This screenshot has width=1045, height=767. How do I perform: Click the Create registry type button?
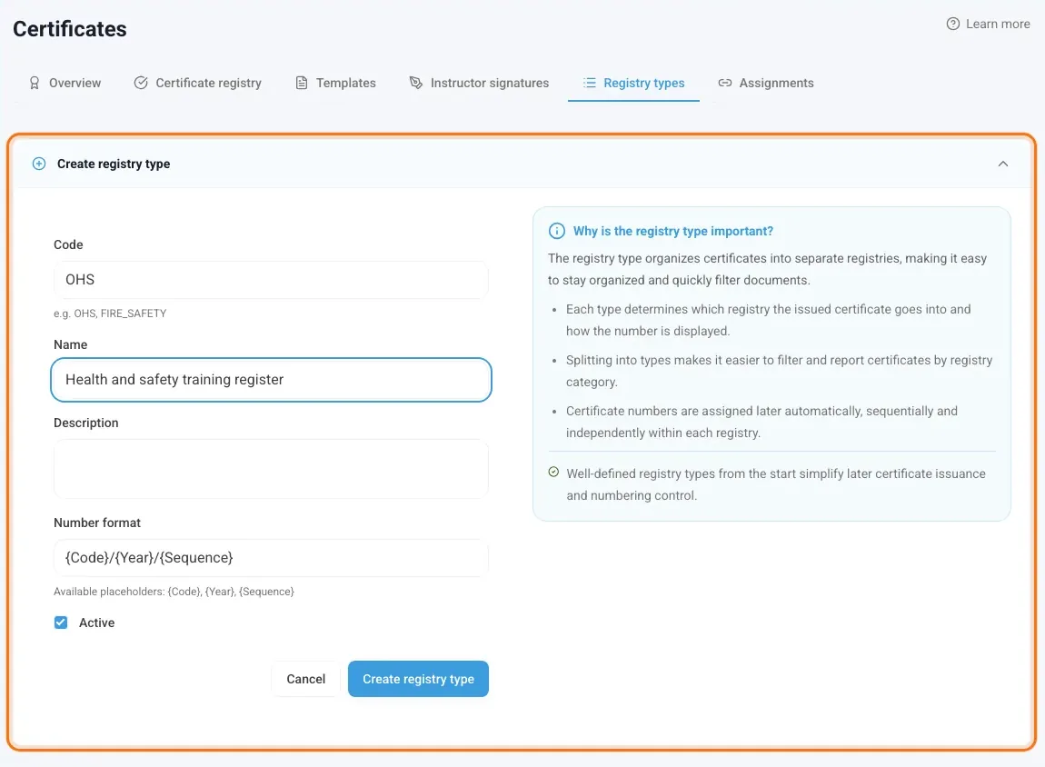click(419, 679)
